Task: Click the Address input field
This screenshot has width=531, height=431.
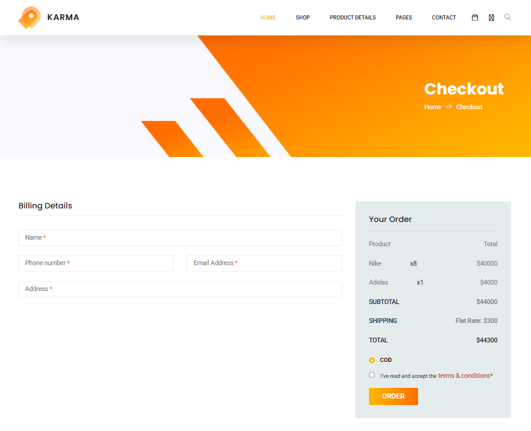Action: [180, 289]
